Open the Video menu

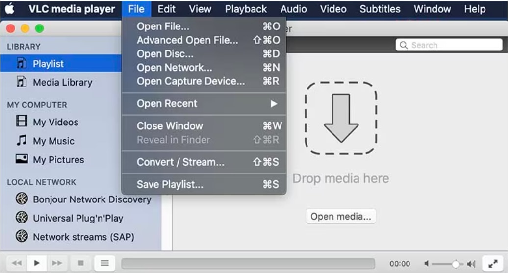pos(333,9)
